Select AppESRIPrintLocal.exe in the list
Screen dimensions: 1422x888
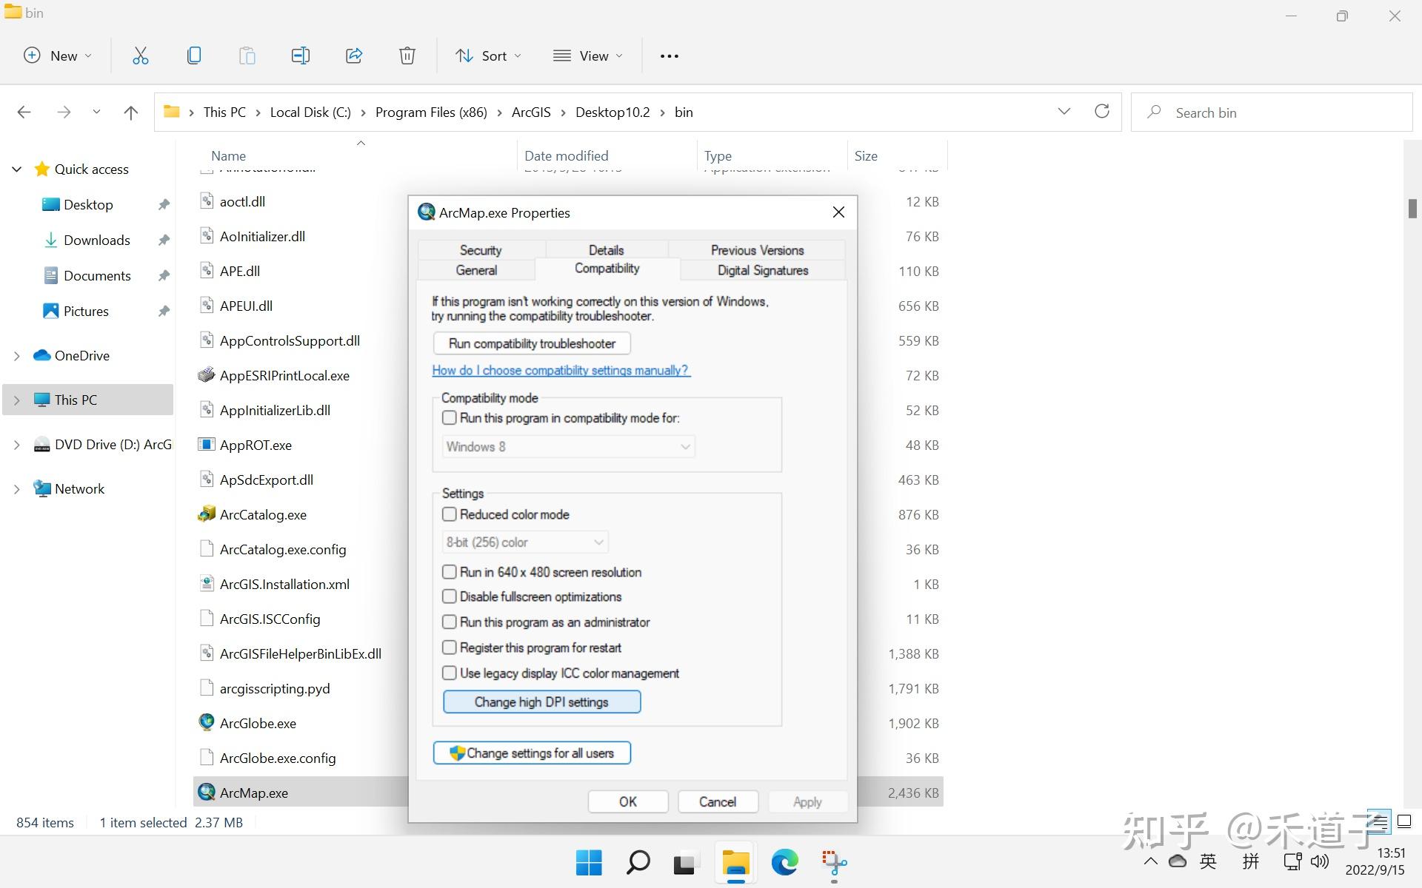pos(284,375)
